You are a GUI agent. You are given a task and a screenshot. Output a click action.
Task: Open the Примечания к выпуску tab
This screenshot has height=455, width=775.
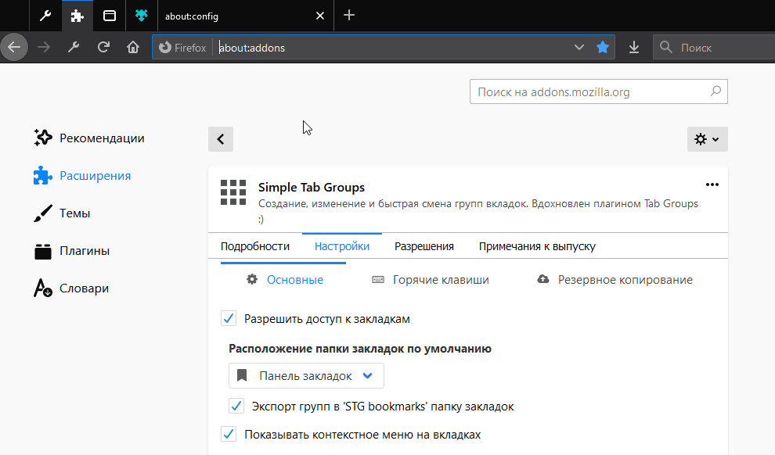(x=537, y=246)
